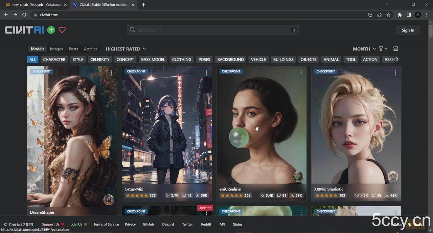Open the DreamShaper card options menu
Screen dimensions: 433x233
111,73
